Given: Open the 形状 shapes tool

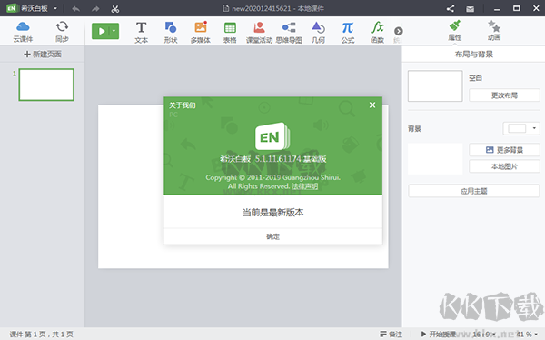Looking at the screenshot, I should [171, 33].
